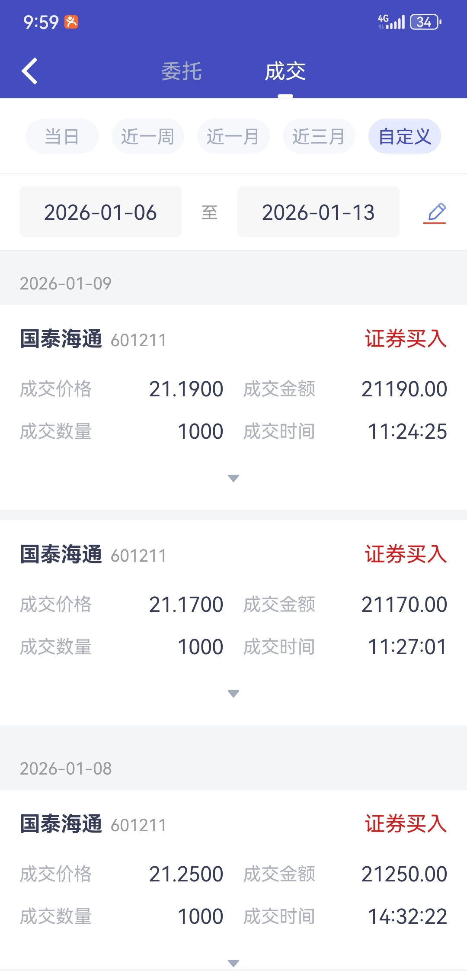The height and width of the screenshot is (971, 467).
Task: Open date range edit pencil icon
Action: click(x=435, y=213)
